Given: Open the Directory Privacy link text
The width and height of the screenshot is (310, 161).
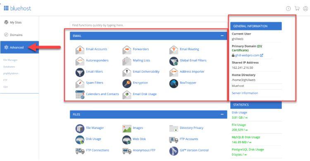Looking at the screenshot, I should [x=191, y=128].
